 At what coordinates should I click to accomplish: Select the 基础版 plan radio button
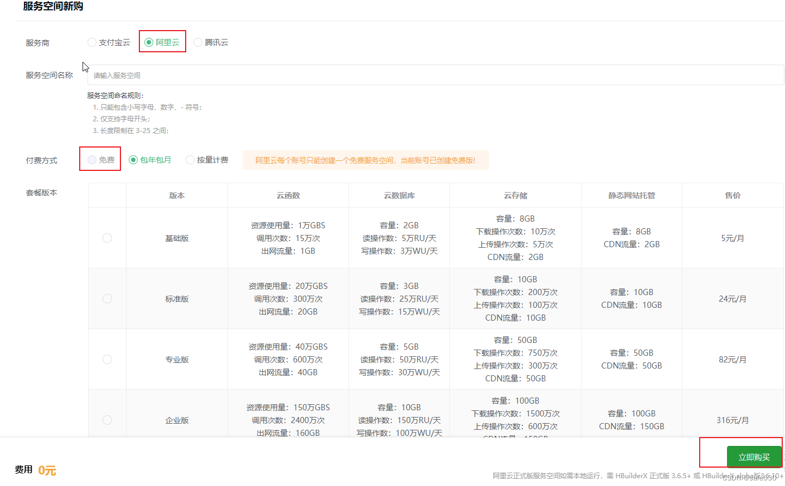pos(107,238)
